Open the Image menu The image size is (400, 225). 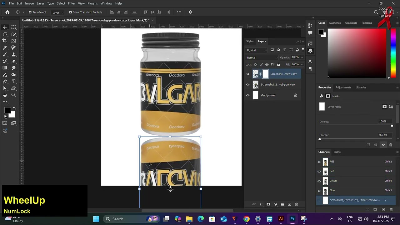[29, 3]
